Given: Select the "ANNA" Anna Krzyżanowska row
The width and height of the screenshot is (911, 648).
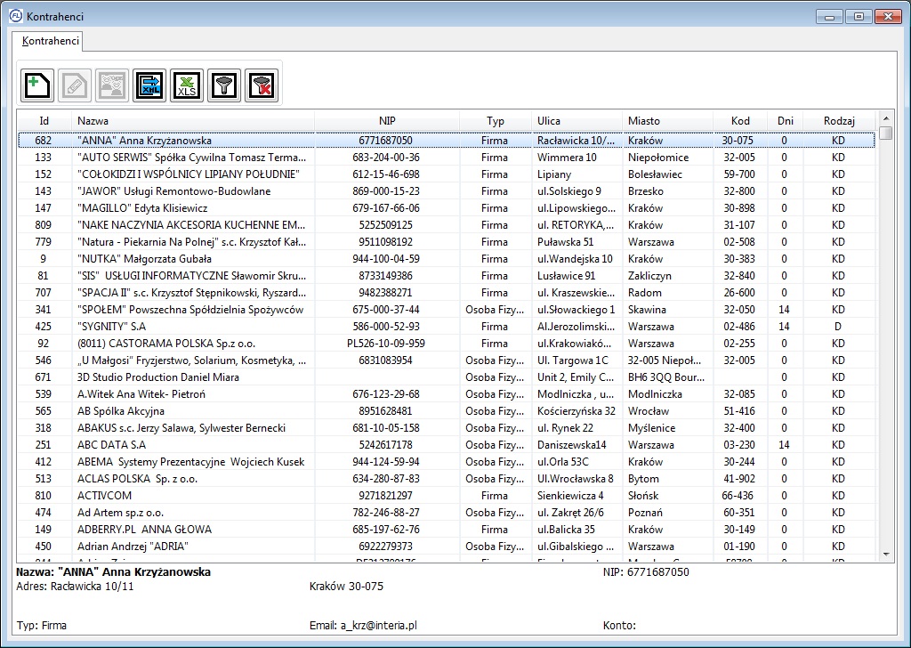Looking at the screenshot, I should pyautogui.click(x=447, y=140).
